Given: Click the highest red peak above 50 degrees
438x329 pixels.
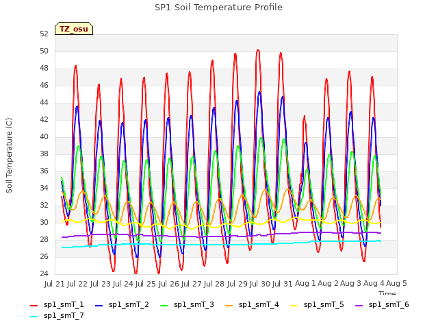Looking at the screenshot, I should tap(258, 50).
